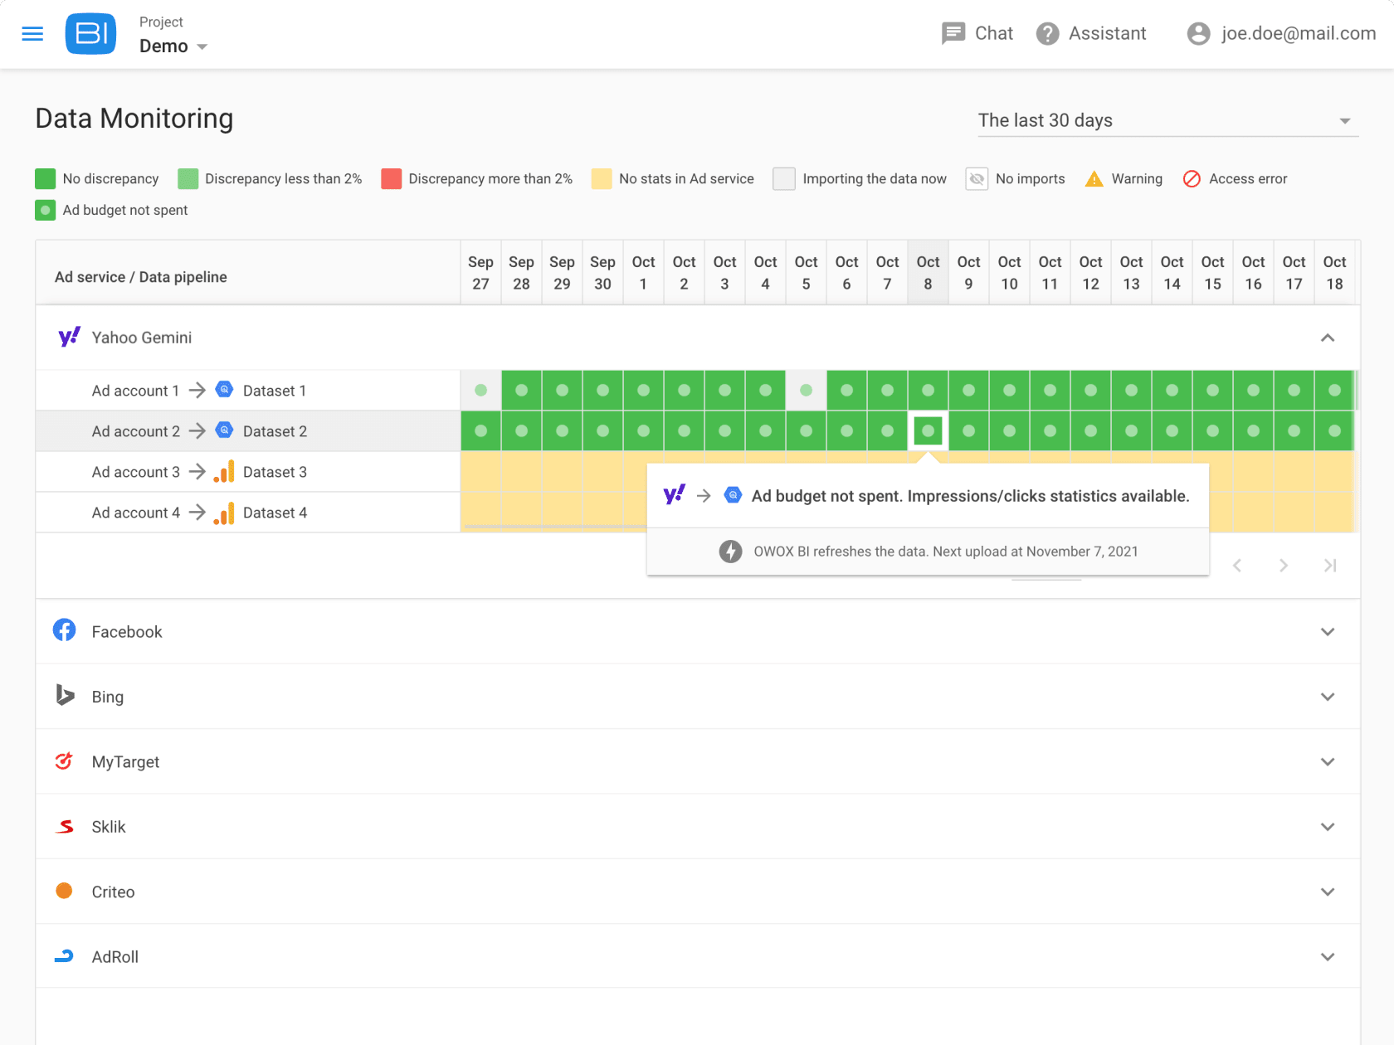Click Ad account 1 Sep 27 importing cell
The width and height of the screenshot is (1394, 1045).
point(480,390)
